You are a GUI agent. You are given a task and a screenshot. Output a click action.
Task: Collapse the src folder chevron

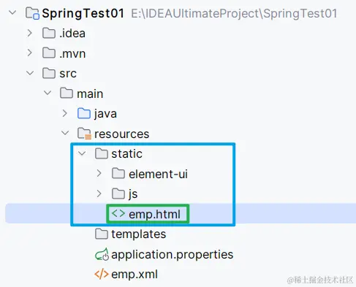30,73
